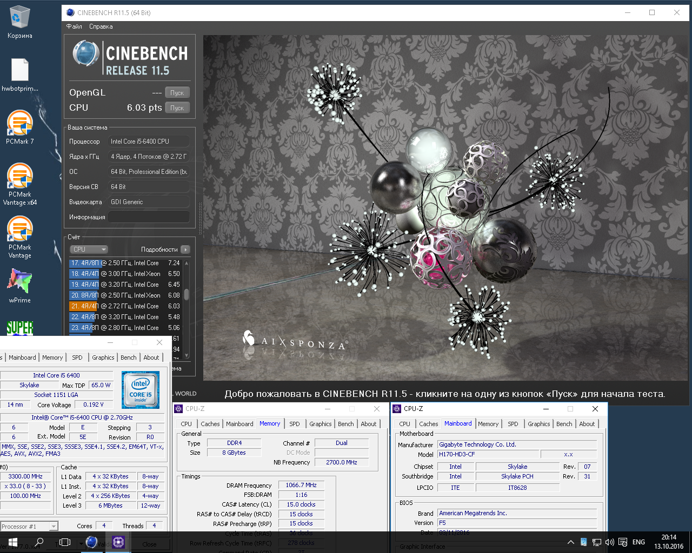
Task: Select the PCMark 7 desktop shortcut
Action: pyautogui.click(x=19, y=127)
